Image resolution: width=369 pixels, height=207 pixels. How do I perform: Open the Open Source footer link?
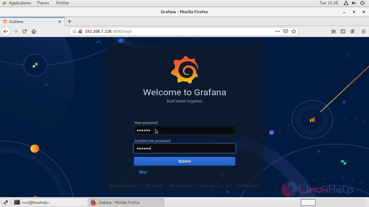click(x=210, y=186)
